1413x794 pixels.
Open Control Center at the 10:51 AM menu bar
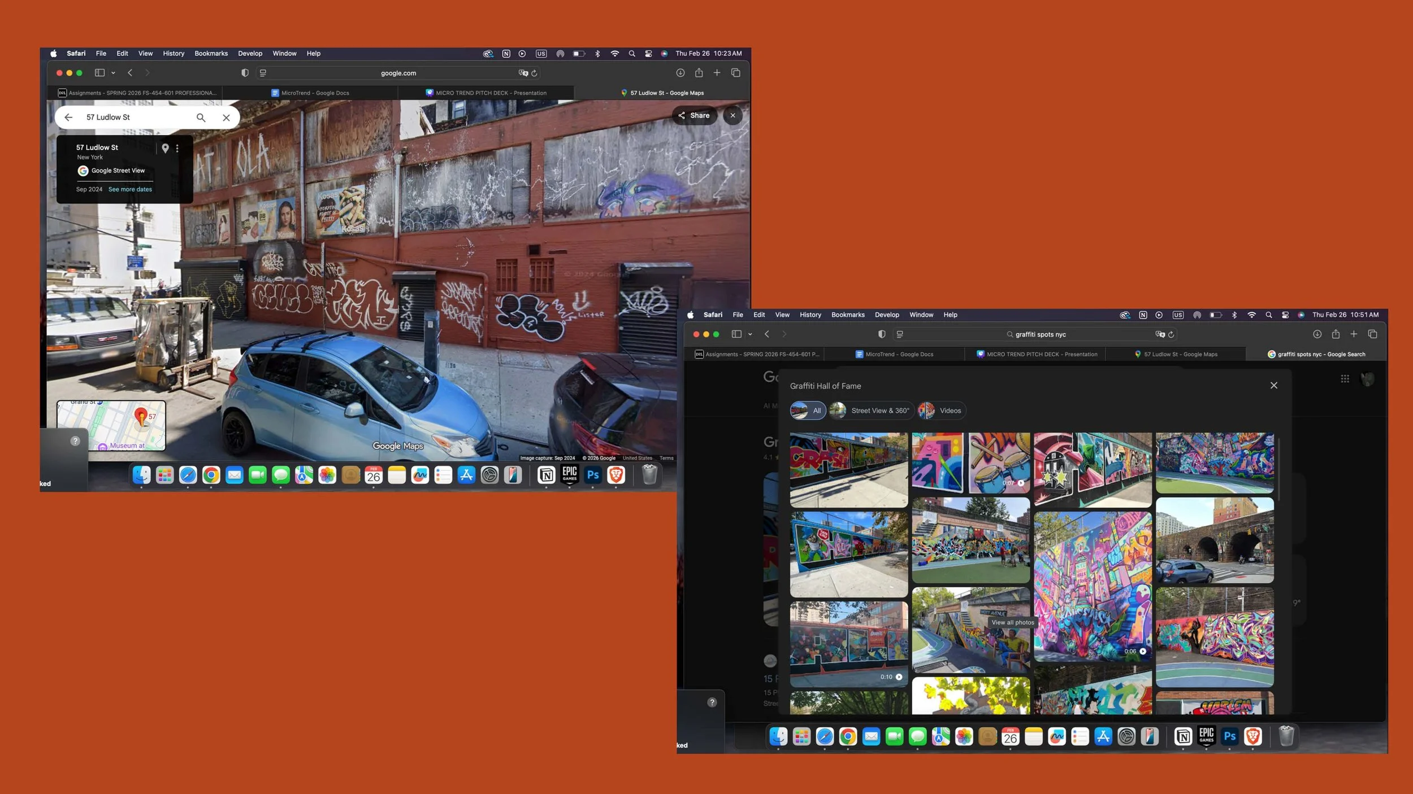(x=1285, y=315)
